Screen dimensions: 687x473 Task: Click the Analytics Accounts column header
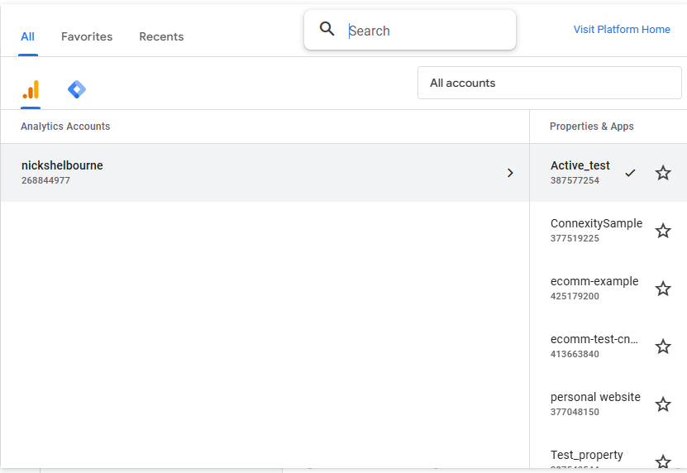65,127
